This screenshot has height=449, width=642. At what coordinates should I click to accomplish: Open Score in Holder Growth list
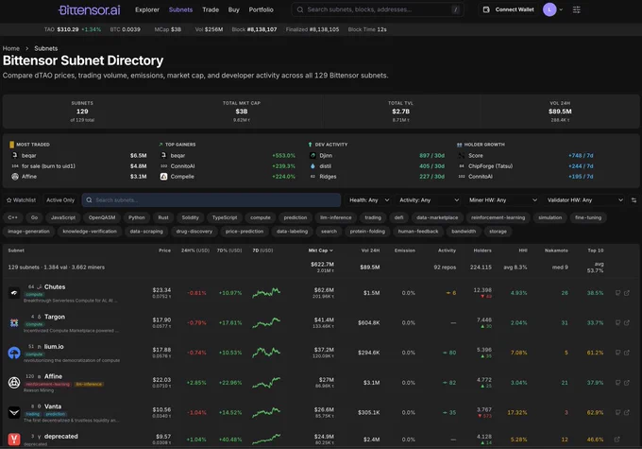(x=475, y=155)
